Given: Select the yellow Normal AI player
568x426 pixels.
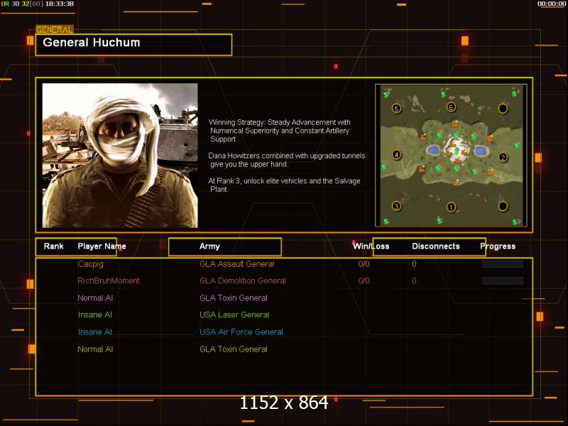Looking at the screenshot, I should click(95, 349).
